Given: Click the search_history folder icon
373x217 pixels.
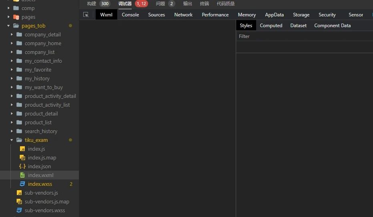Looking at the screenshot, I should (19, 131).
